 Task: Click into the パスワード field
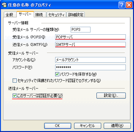pos(90,67)
